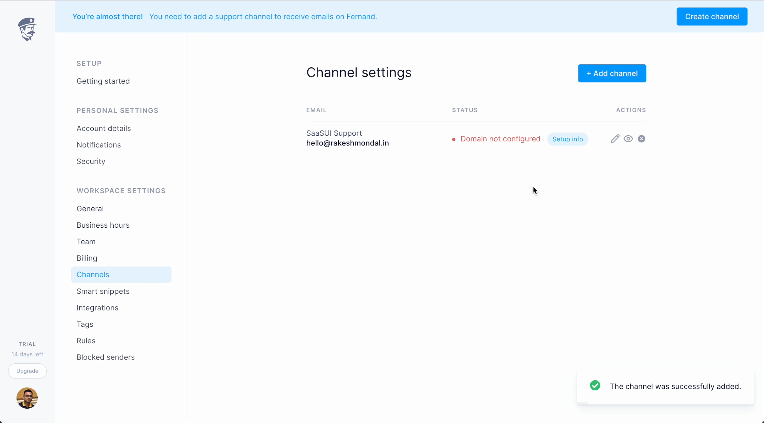The image size is (764, 423).
Task: Click green checkmark in success toast
Action: [x=595, y=385]
